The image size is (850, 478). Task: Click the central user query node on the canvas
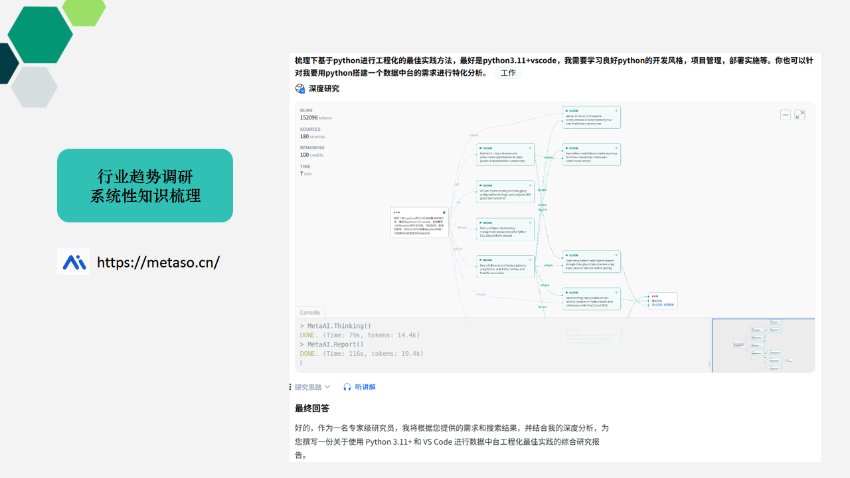click(419, 222)
